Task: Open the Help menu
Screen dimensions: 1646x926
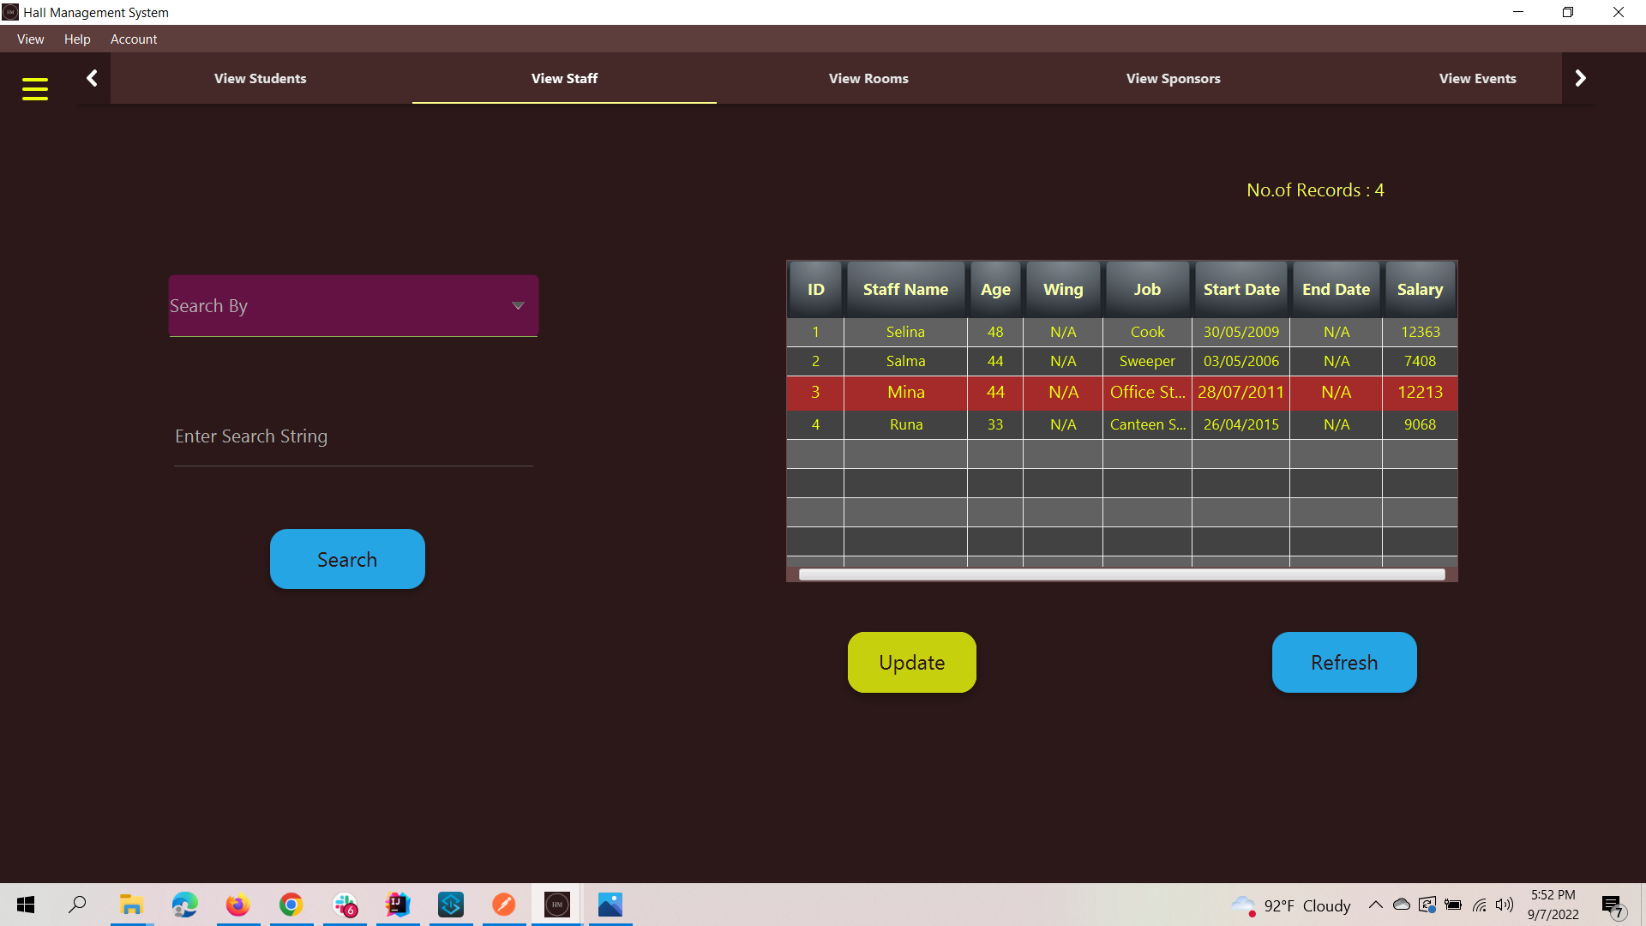Action: coord(77,39)
